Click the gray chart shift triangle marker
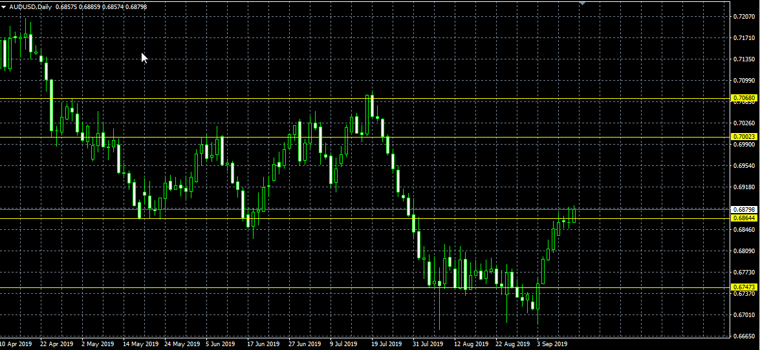 click(583, 3)
